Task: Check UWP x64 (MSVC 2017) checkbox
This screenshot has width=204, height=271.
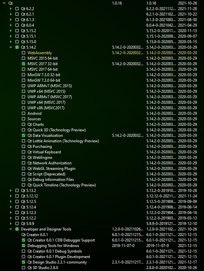Action: coord(23,102)
